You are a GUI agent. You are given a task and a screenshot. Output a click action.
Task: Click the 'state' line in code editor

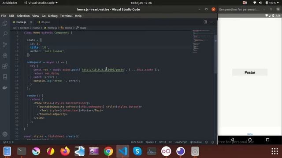coord(34,40)
